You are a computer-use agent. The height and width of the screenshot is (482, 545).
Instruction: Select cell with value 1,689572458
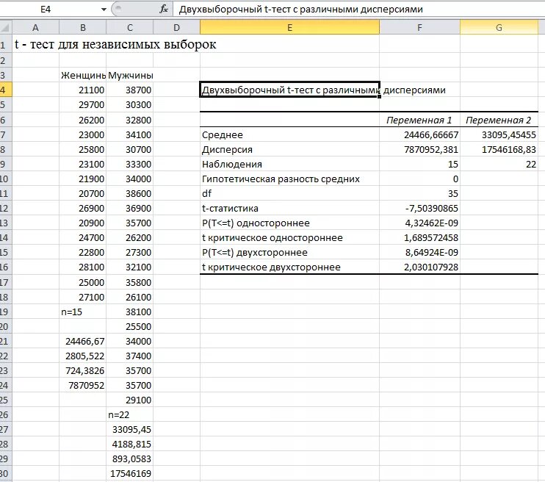tap(419, 237)
